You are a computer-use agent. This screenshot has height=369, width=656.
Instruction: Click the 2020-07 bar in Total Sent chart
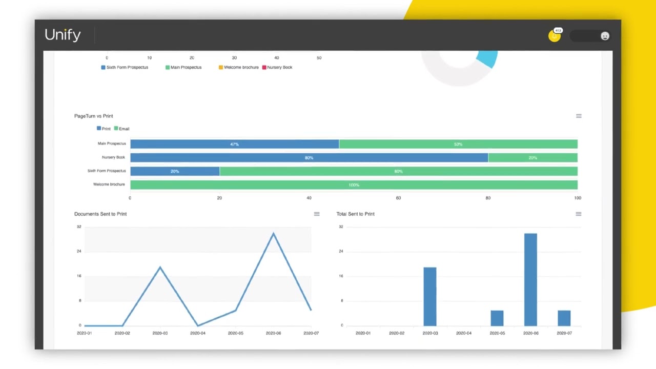564,318
